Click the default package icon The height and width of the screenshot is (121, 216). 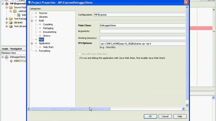[15, 11]
